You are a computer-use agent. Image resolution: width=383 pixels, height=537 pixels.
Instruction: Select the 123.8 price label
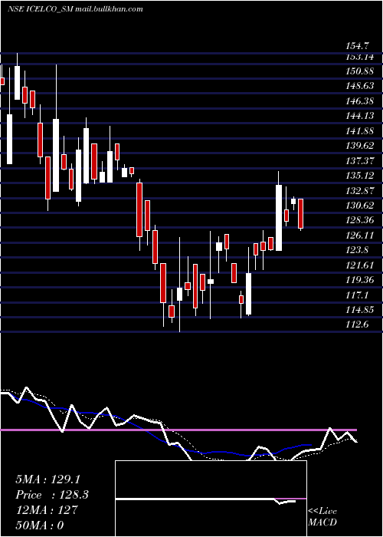pyautogui.click(x=358, y=250)
